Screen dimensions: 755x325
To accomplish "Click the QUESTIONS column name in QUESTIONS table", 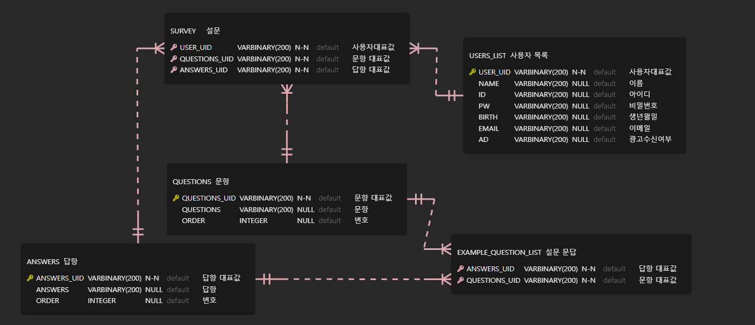I will coord(201,209).
